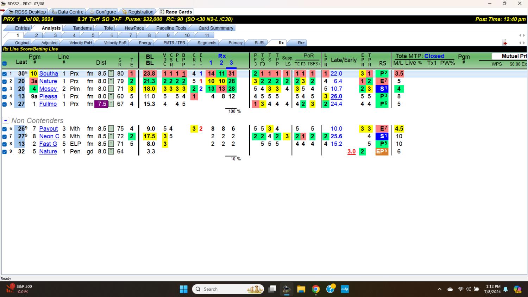Click the T surface icon in Mosey row

111,89
